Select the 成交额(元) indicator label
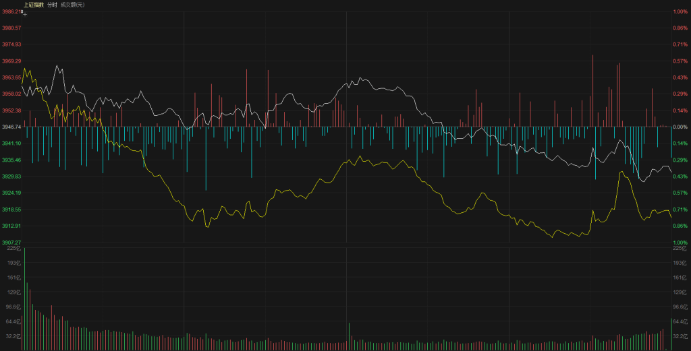Image resolution: width=691 pixels, height=351 pixels. pos(72,5)
